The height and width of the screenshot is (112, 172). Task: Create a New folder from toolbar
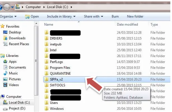coord(135,16)
